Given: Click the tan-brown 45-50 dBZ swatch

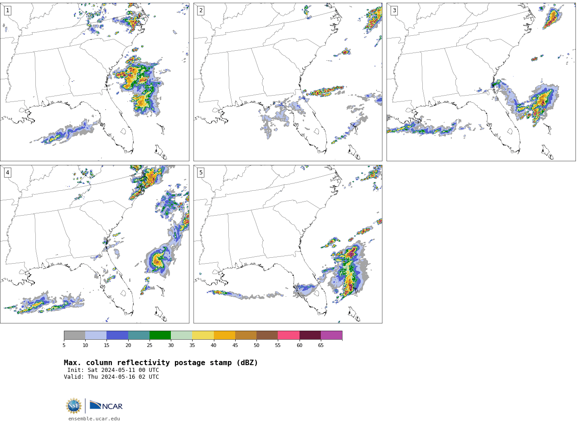Looking at the screenshot, I should point(246,335).
